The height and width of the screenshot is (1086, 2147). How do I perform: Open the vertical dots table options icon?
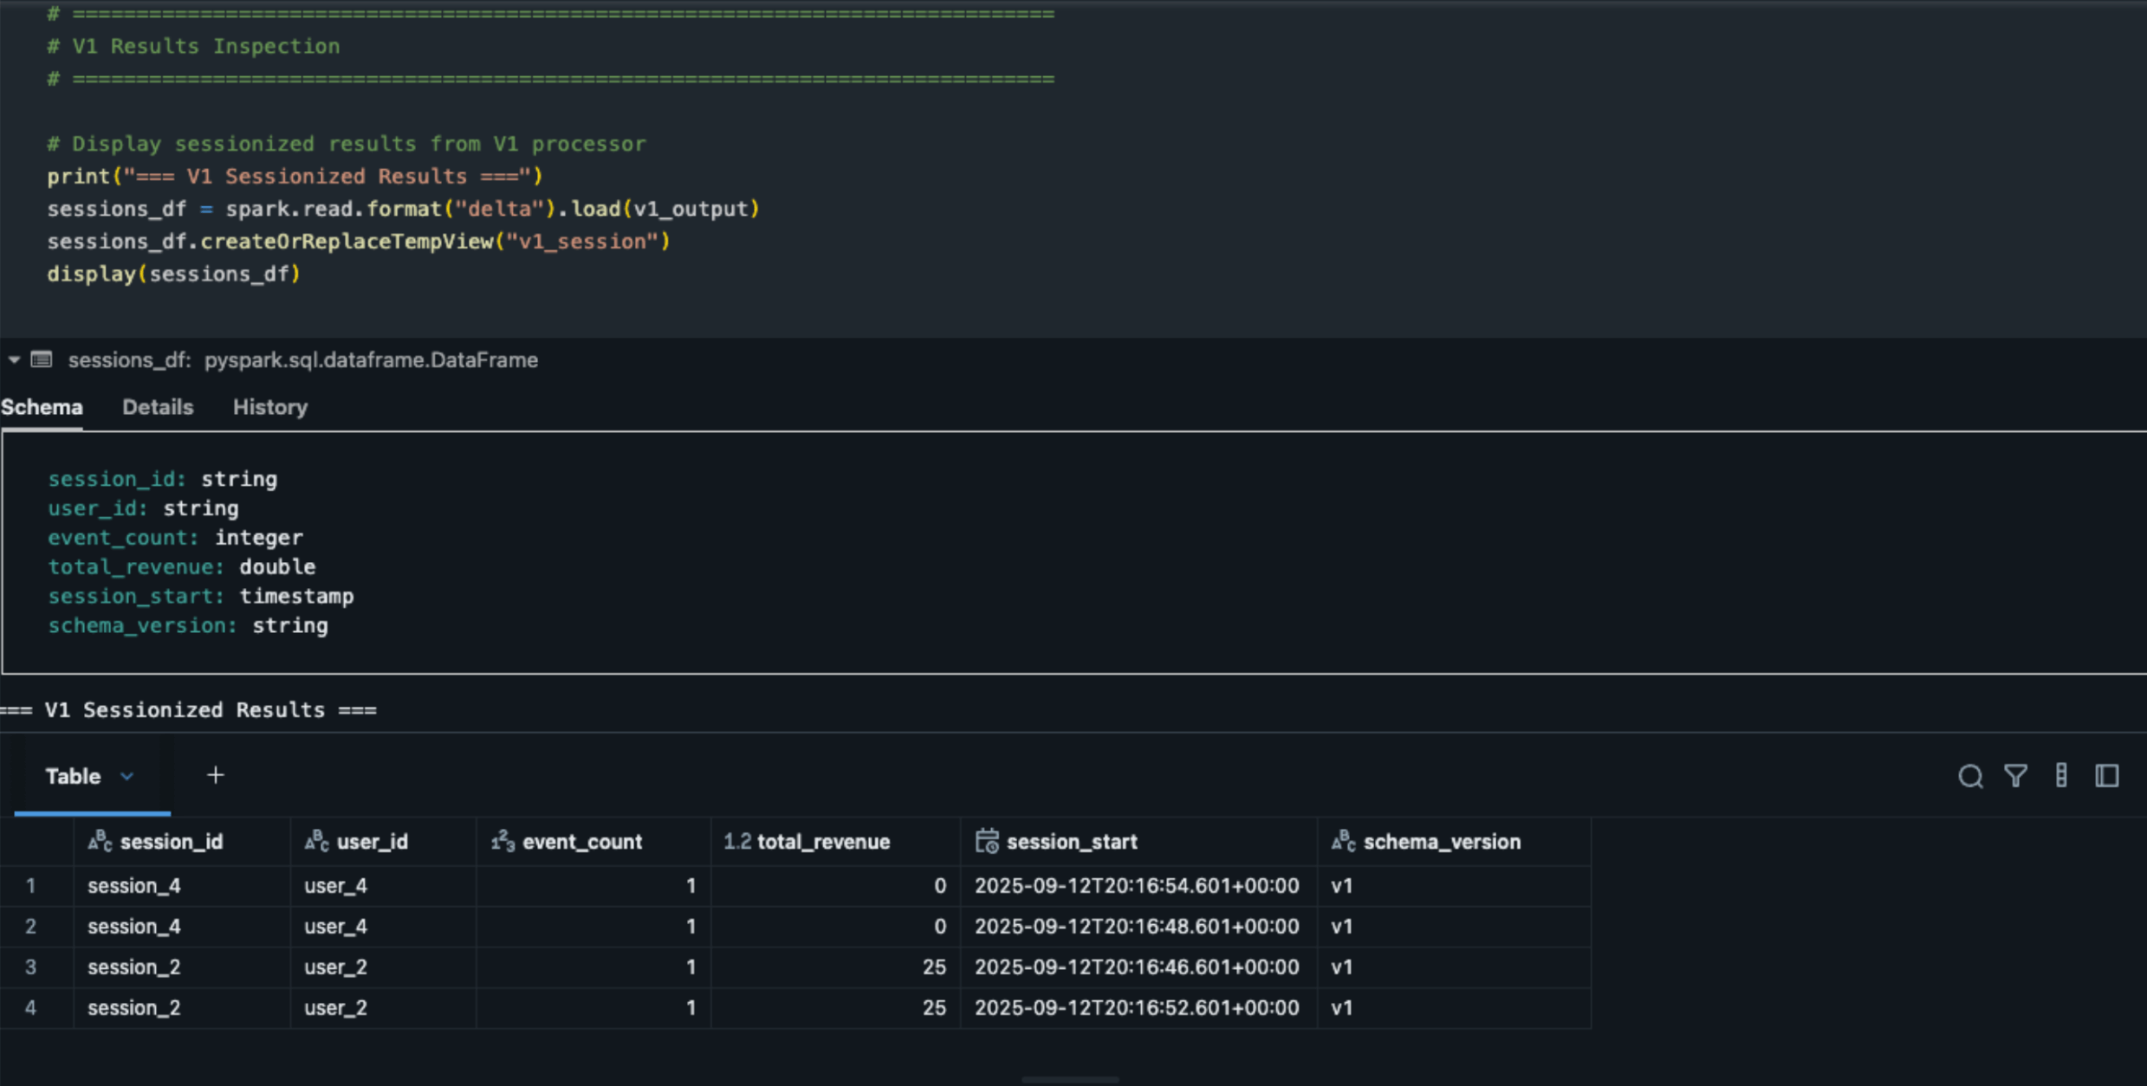(2061, 776)
